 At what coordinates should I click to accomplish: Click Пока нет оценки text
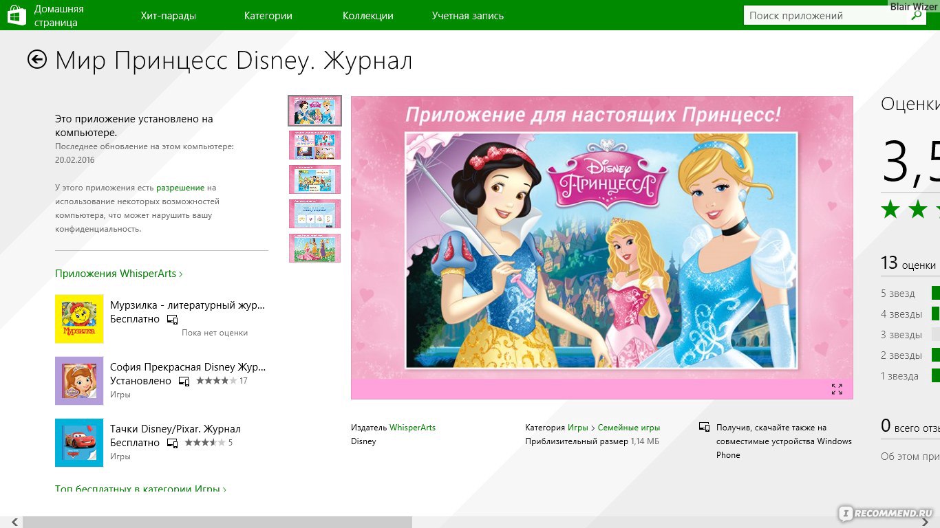pos(215,333)
